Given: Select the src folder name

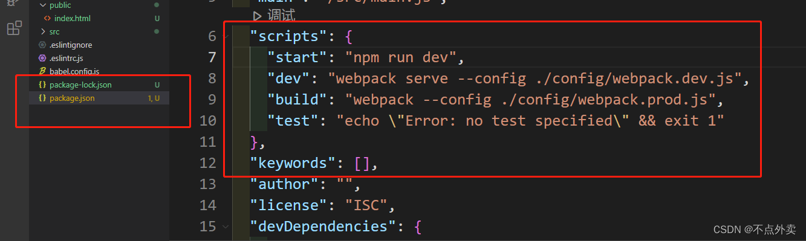Looking at the screenshot, I should [54, 31].
